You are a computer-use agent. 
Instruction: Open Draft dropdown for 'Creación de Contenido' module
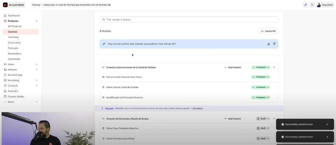263,119
